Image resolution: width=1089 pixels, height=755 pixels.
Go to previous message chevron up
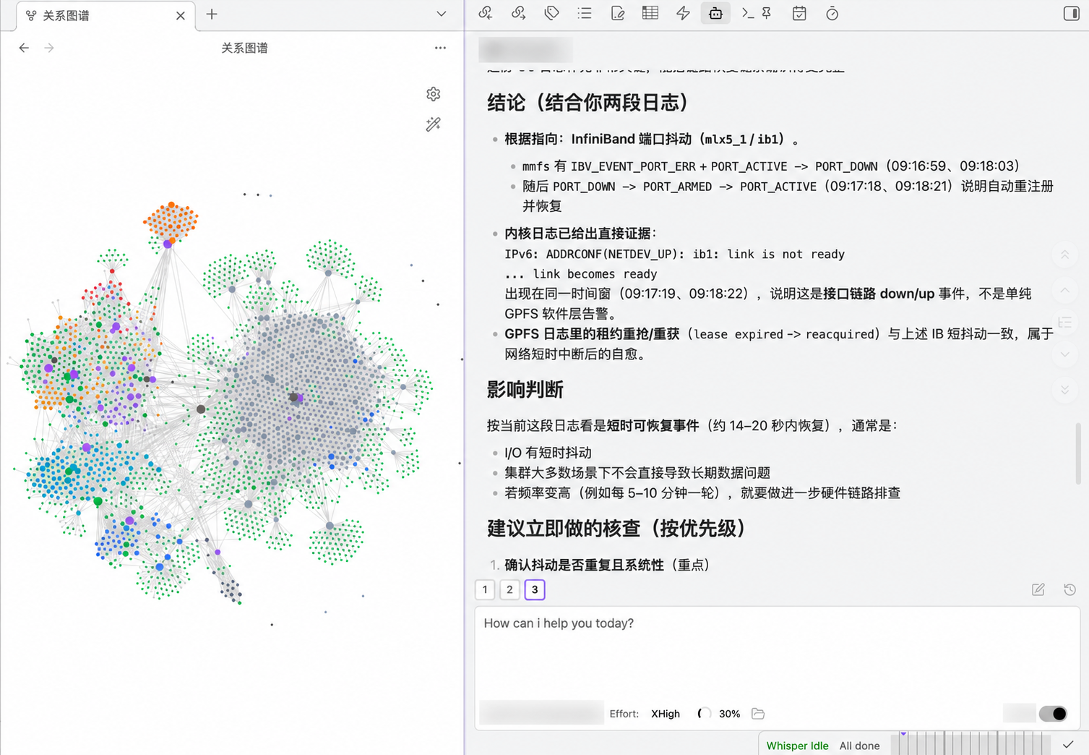point(1064,289)
